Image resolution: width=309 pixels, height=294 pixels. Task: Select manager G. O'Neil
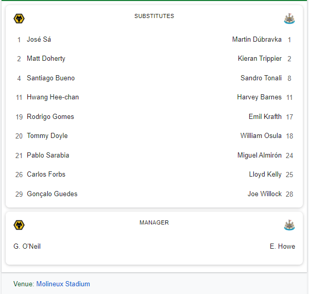click(x=27, y=246)
